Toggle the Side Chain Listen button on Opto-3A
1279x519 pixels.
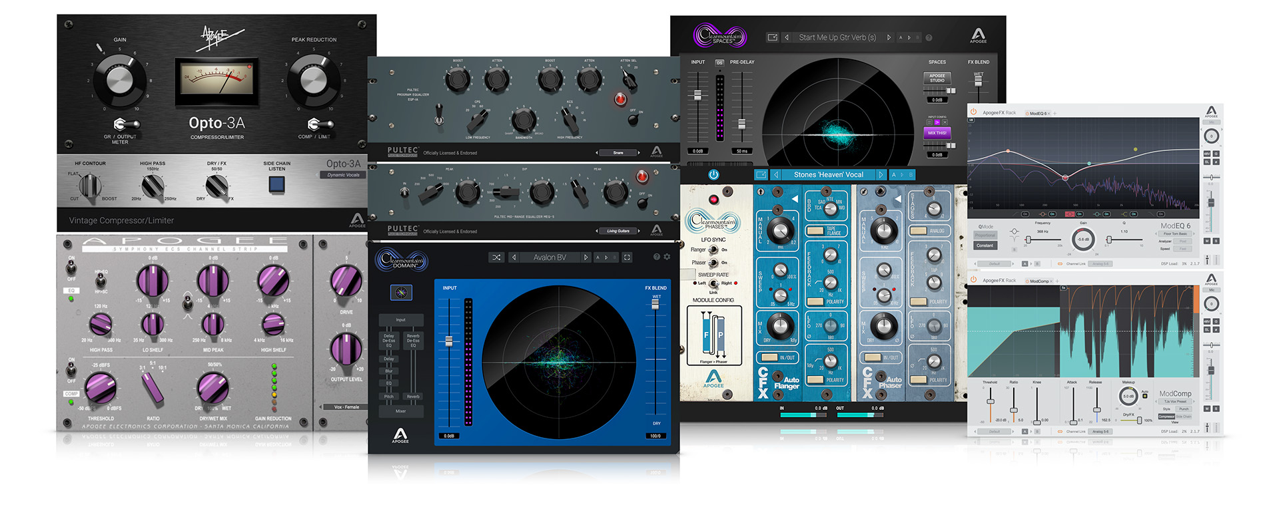(276, 185)
